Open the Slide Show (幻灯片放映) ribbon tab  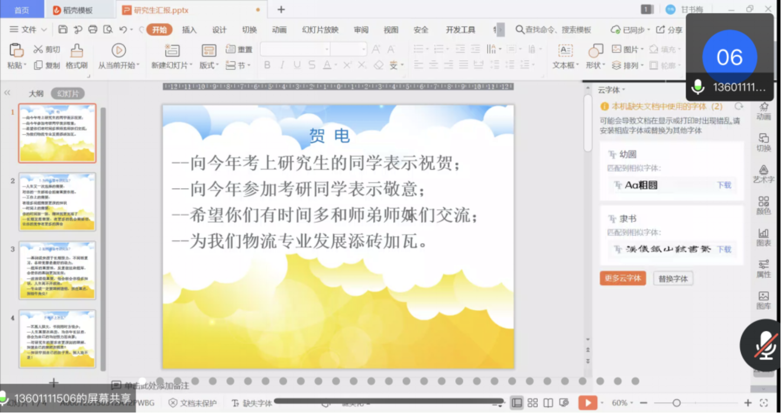320,30
